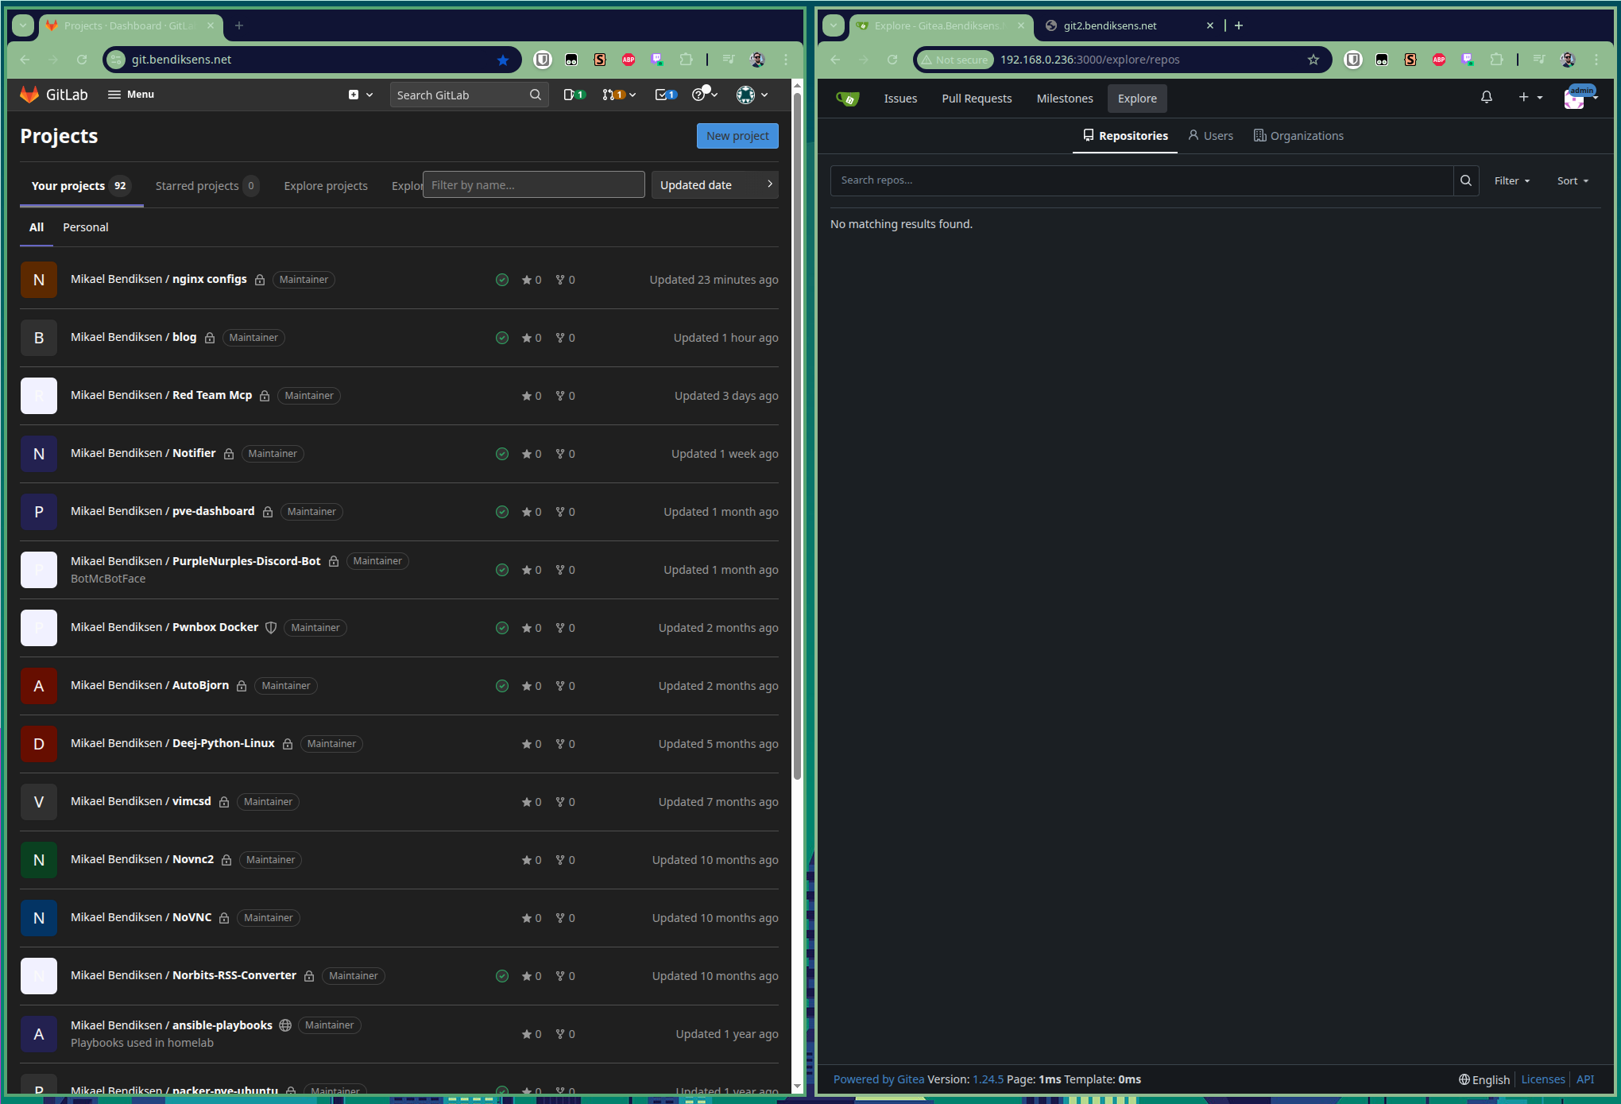Open GitLab user avatar dropdown
The image size is (1621, 1104).
click(752, 95)
